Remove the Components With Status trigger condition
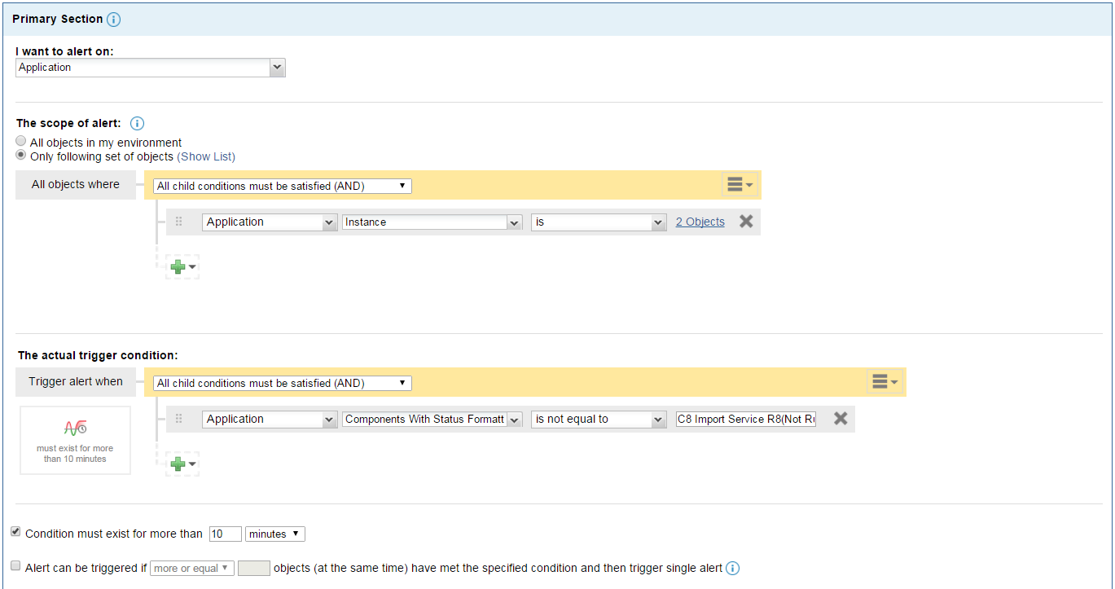This screenshot has height=589, width=1115. tap(841, 418)
